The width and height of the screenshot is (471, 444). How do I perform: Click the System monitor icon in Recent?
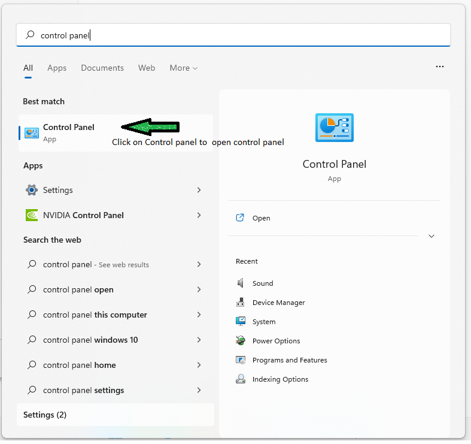pyautogui.click(x=241, y=322)
